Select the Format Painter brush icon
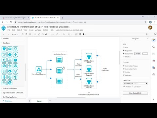Screen dimensions: 157x118 point(46,34)
